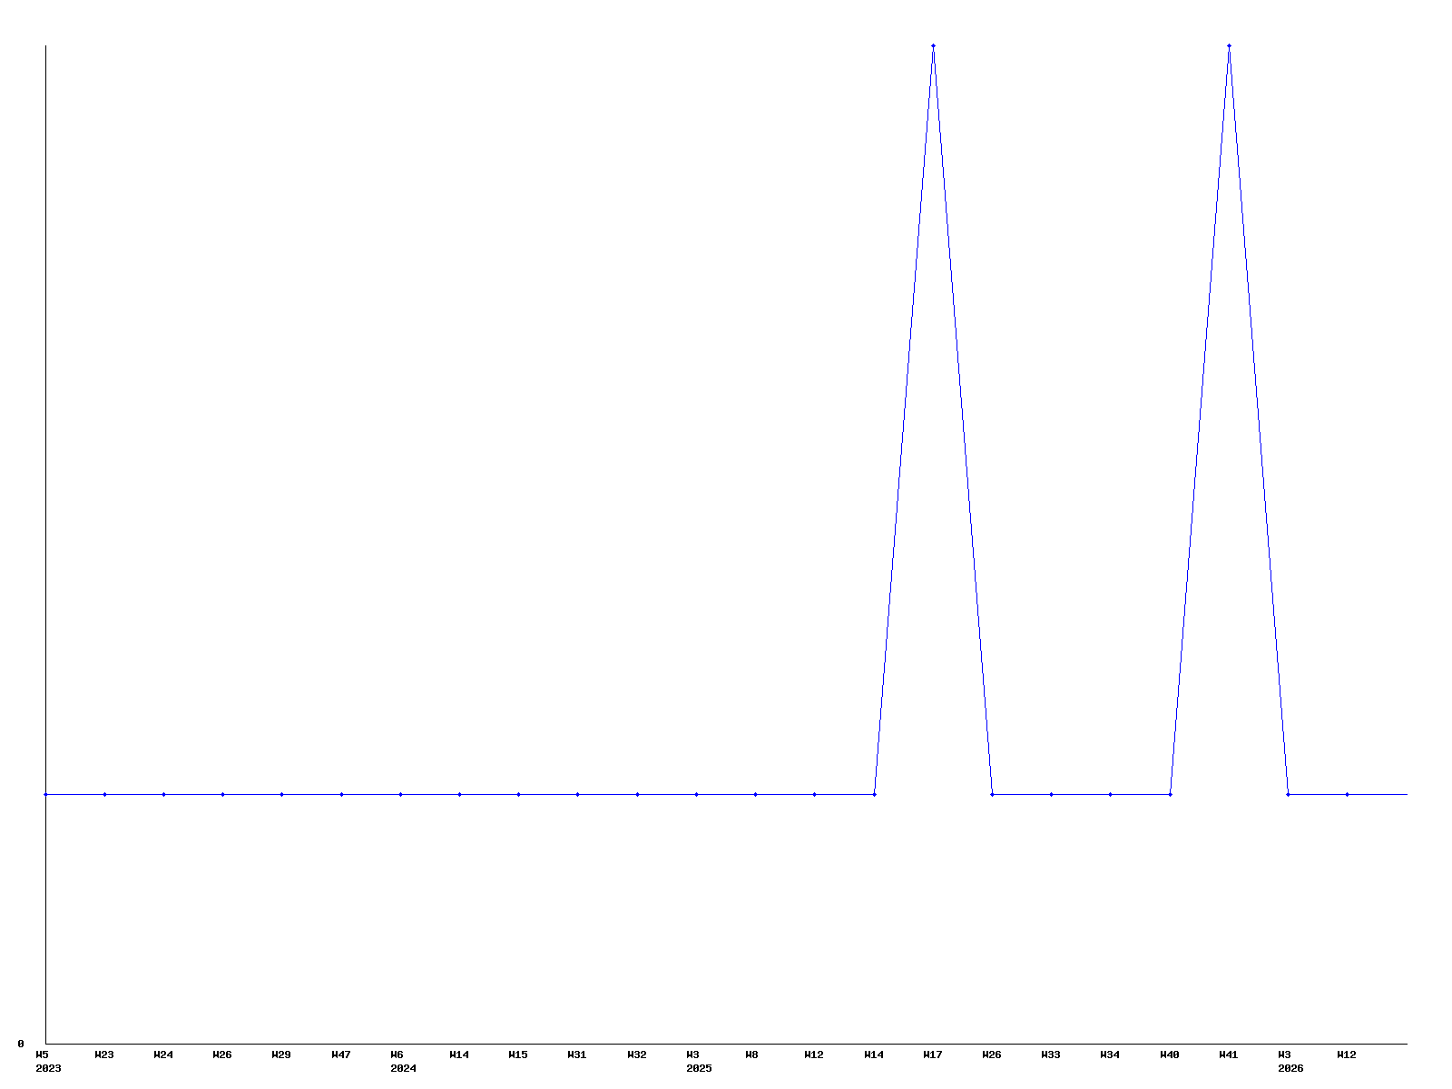Click the W24 x-axis label
The image size is (1452, 1089).
pos(163,1055)
